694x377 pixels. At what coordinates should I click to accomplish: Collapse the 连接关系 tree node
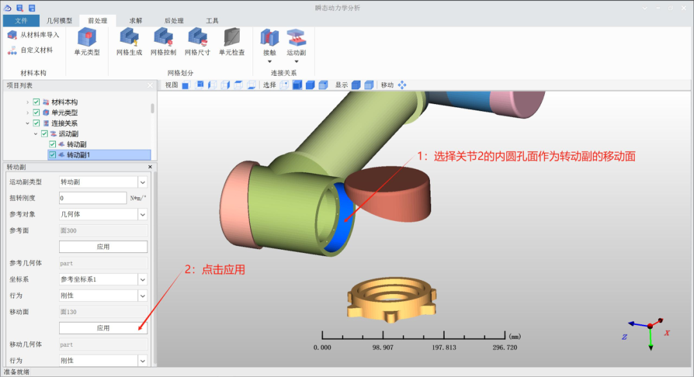[28, 123]
